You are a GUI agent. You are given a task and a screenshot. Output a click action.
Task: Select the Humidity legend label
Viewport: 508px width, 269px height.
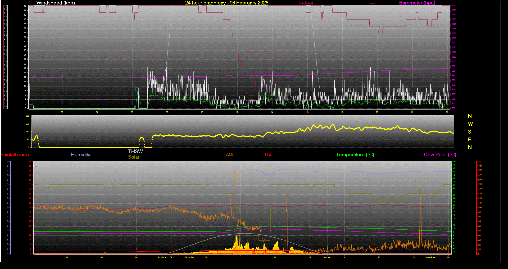(x=80, y=155)
